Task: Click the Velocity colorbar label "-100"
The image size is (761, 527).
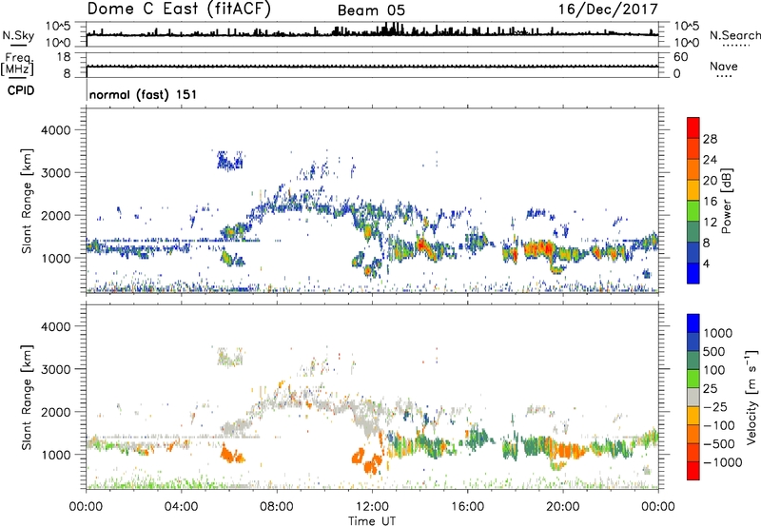Action: click(x=719, y=425)
